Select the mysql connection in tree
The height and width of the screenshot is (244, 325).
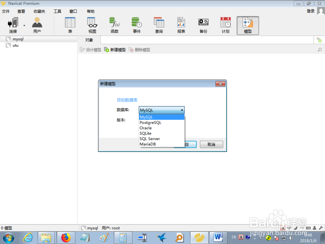tap(39, 39)
